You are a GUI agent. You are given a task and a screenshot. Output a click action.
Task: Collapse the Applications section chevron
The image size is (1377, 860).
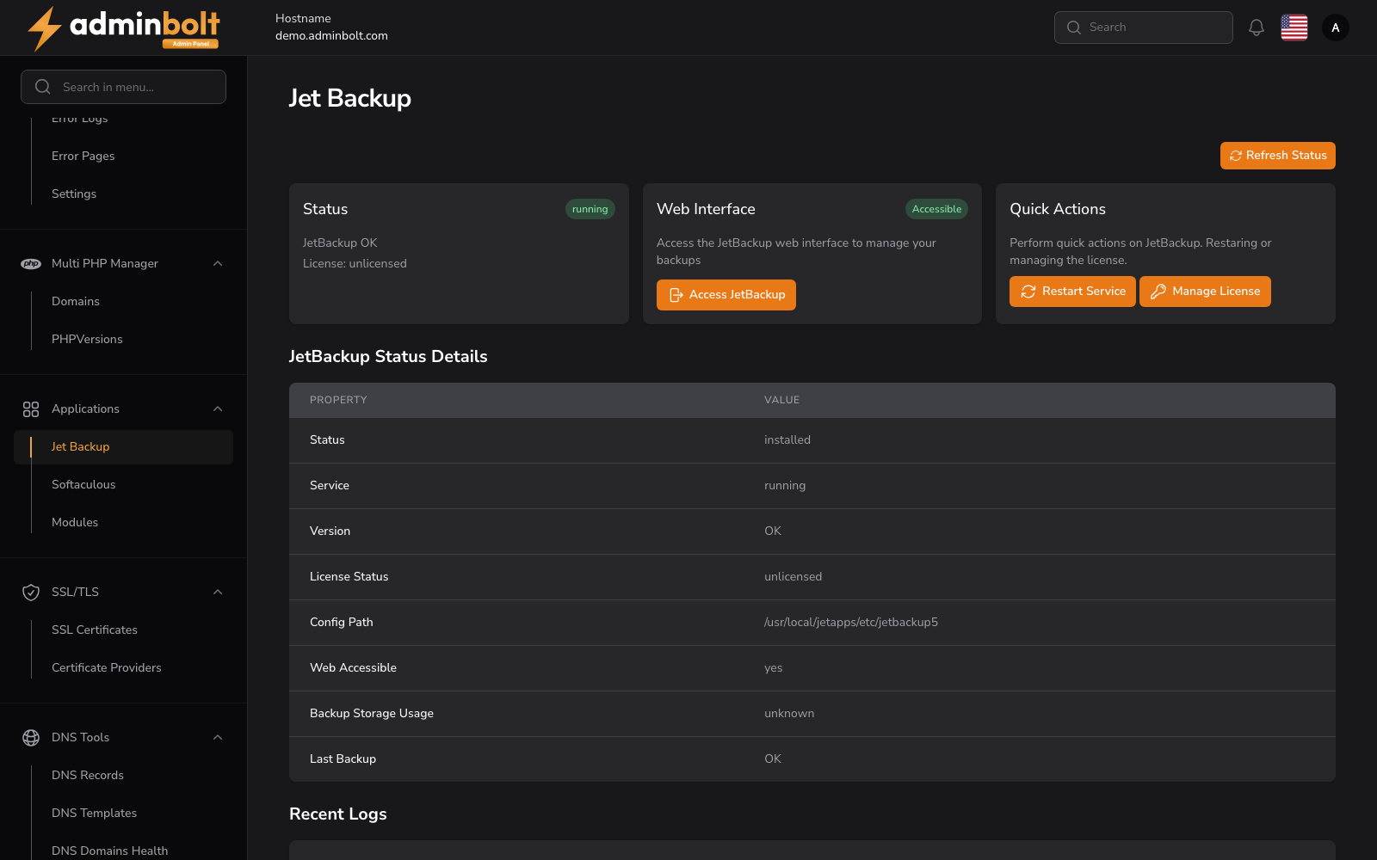click(x=218, y=409)
